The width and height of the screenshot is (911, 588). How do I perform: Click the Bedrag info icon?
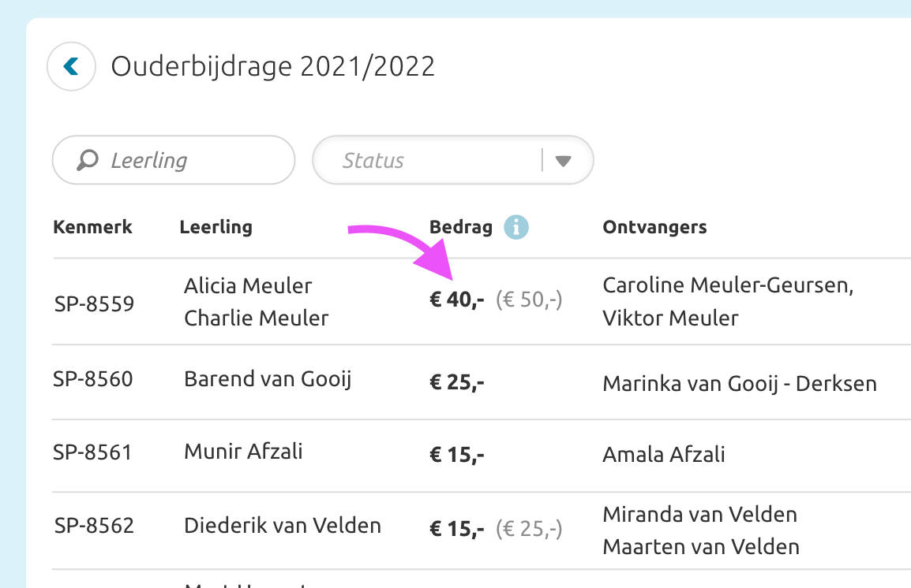(x=515, y=228)
